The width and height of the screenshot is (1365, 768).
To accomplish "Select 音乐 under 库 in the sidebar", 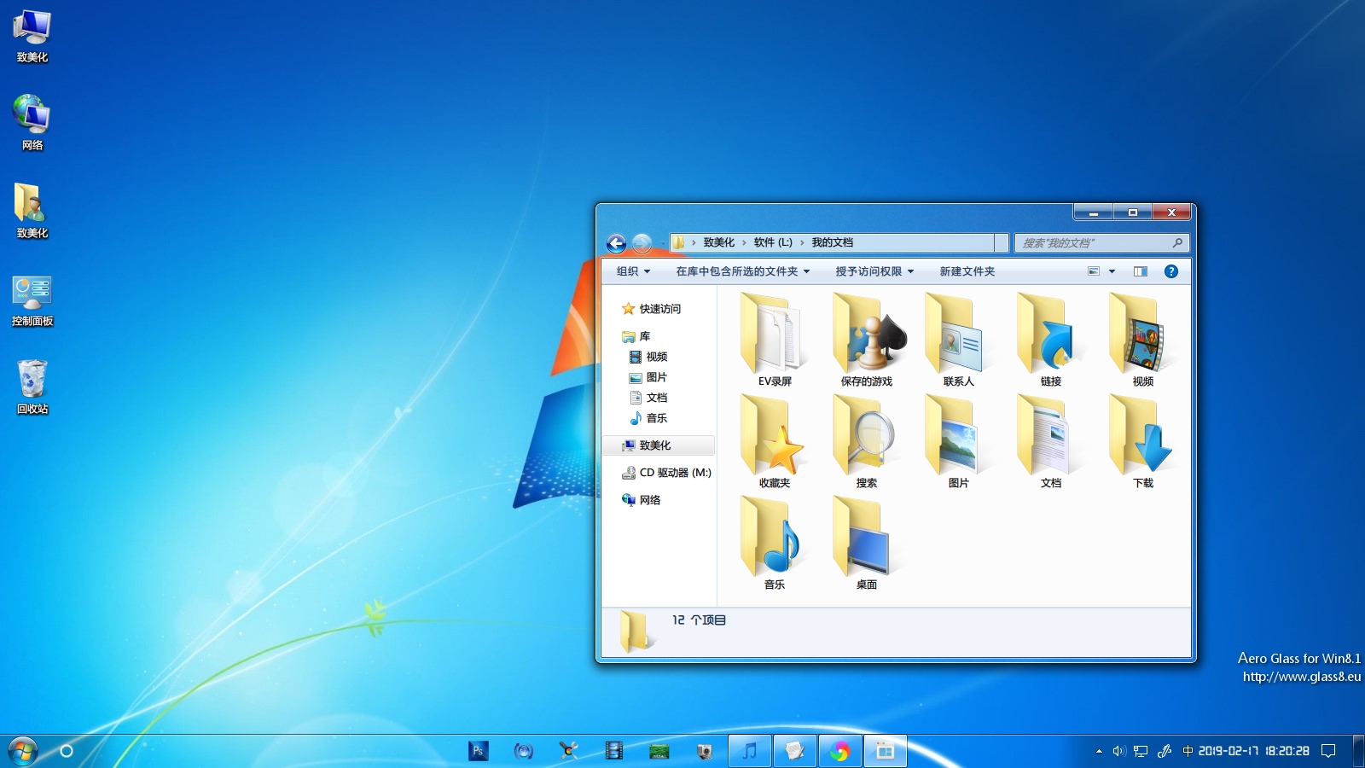I will 655,418.
